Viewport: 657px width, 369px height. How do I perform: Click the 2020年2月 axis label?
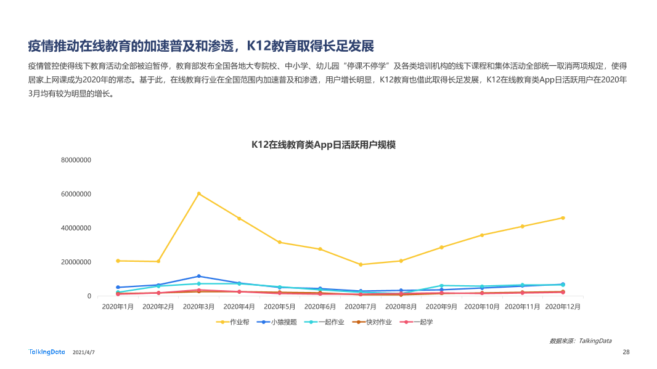[x=158, y=307]
